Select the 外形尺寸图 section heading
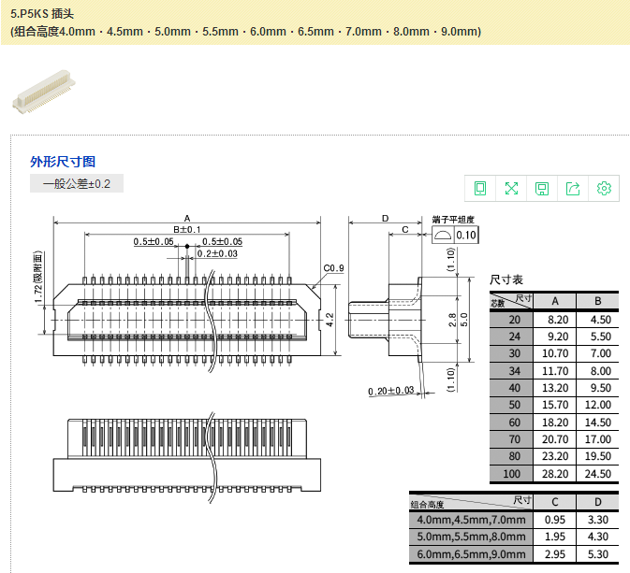This screenshot has width=630, height=573. pos(63,162)
